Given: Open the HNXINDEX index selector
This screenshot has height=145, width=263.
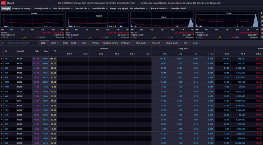Looking at the screenshot, I should [201, 33].
